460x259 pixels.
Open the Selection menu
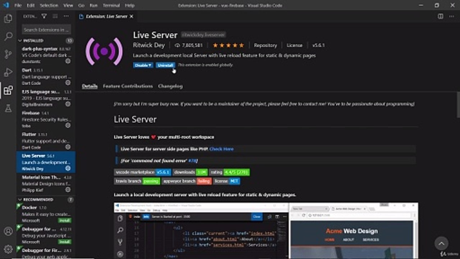click(49, 5)
